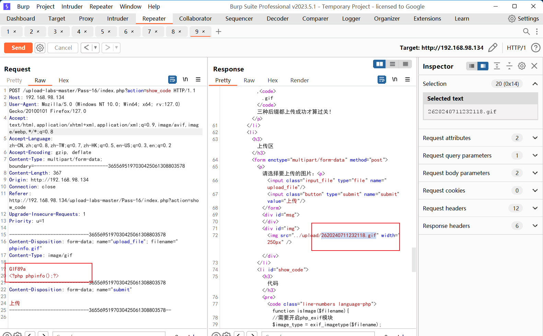Open the request send settings gear
The height and width of the screenshot is (336, 543).
[40, 48]
